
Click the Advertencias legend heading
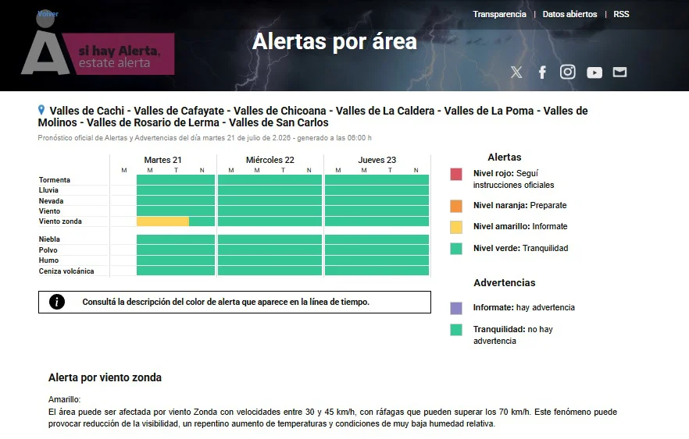pos(505,283)
